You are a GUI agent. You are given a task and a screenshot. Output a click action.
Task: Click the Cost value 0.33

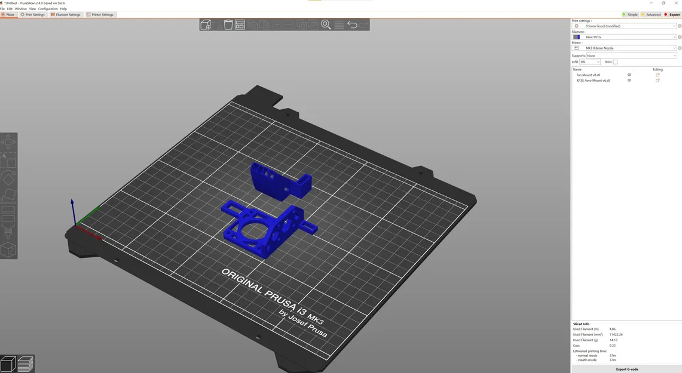pyautogui.click(x=613, y=346)
